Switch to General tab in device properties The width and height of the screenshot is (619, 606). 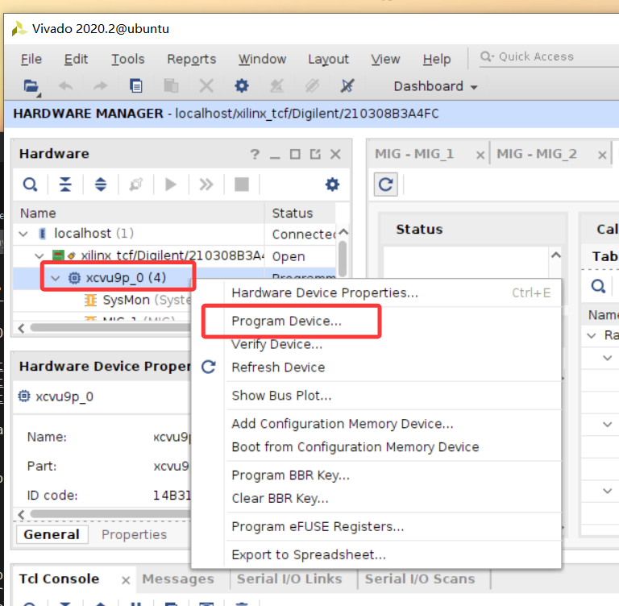click(x=52, y=534)
